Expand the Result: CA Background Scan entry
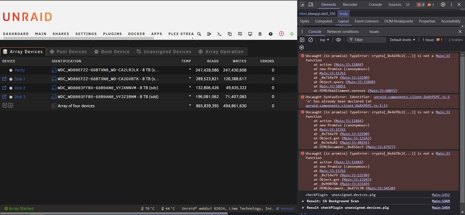This screenshot has width=465, height=215. click(303, 201)
